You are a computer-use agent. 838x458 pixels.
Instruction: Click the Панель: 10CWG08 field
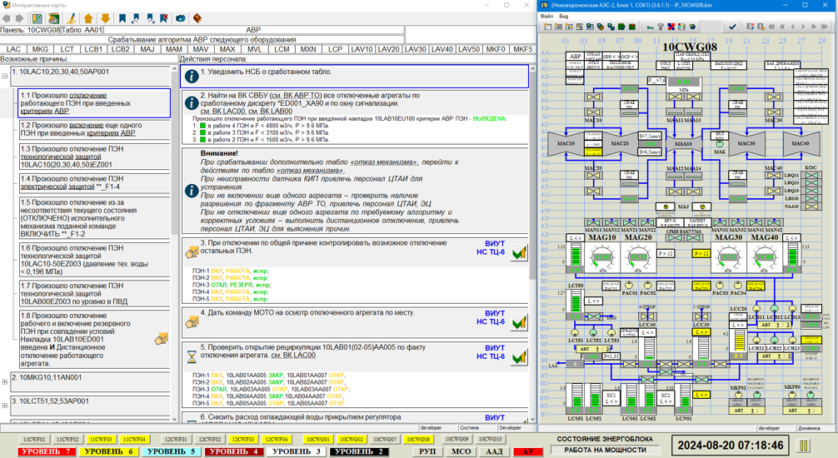(31, 30)
